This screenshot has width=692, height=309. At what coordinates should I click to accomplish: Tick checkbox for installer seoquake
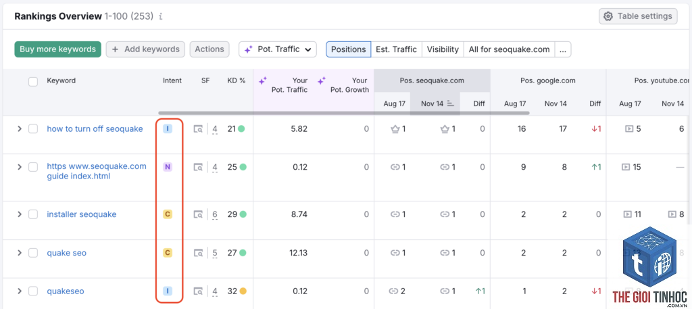pos(33,214)
